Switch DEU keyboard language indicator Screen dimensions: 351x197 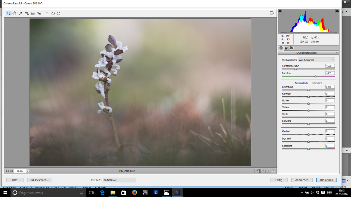(329, 193)
